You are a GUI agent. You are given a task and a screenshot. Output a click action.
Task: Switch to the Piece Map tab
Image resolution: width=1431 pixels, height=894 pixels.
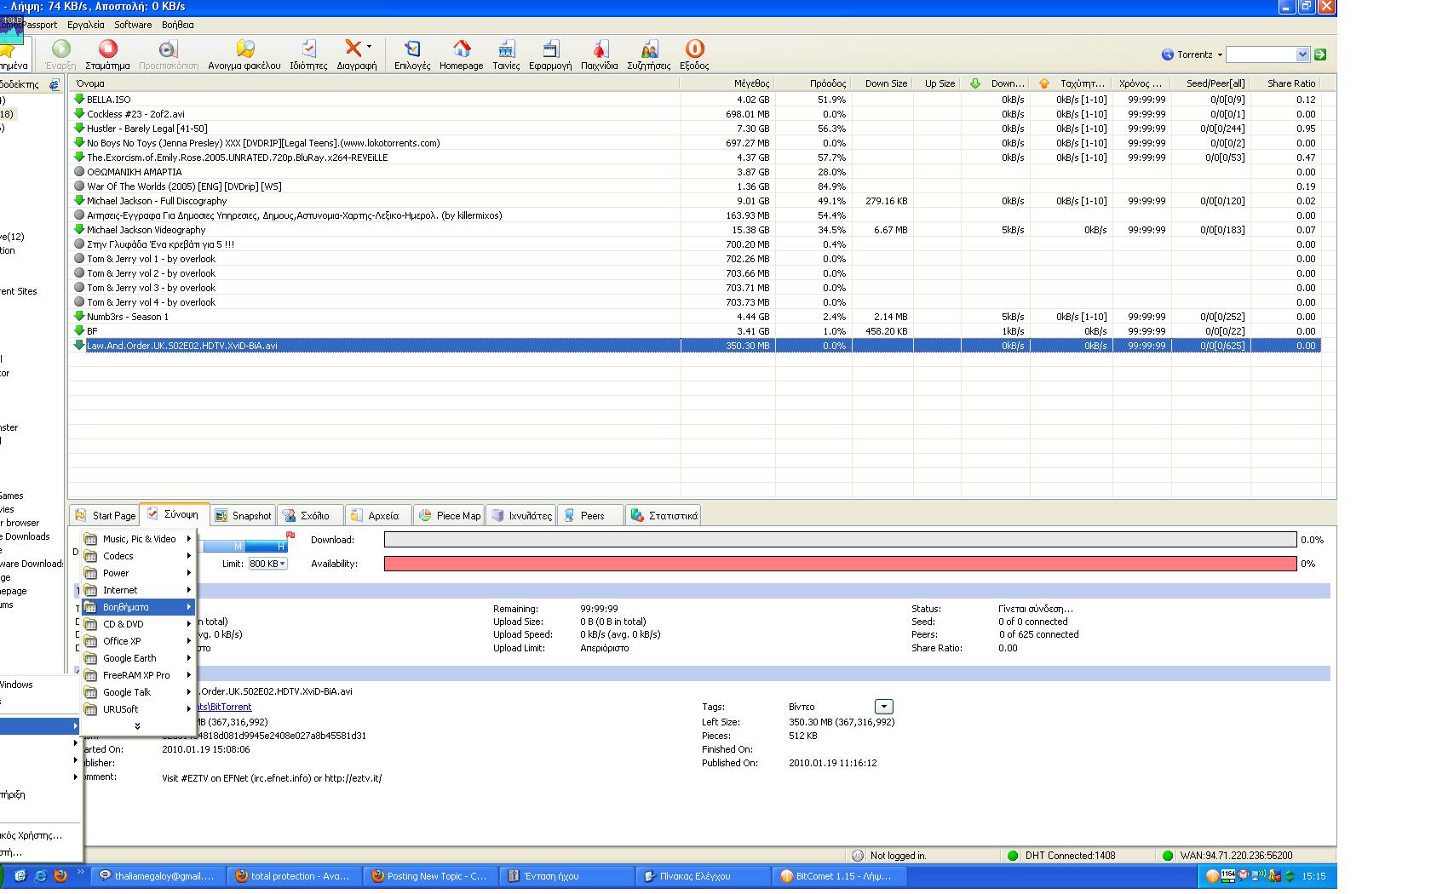[449, 515]
